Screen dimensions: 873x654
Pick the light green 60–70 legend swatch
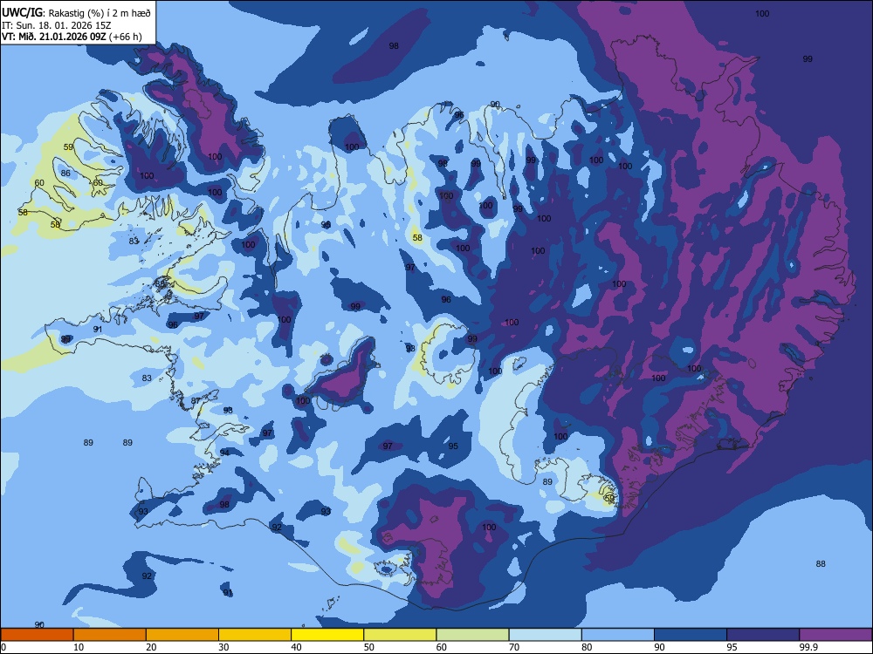click(x=472, y=635)
